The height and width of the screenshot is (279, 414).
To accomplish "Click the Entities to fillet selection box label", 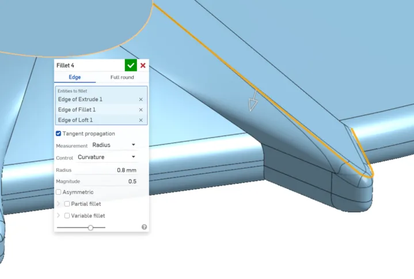I will tap(73, 91).
